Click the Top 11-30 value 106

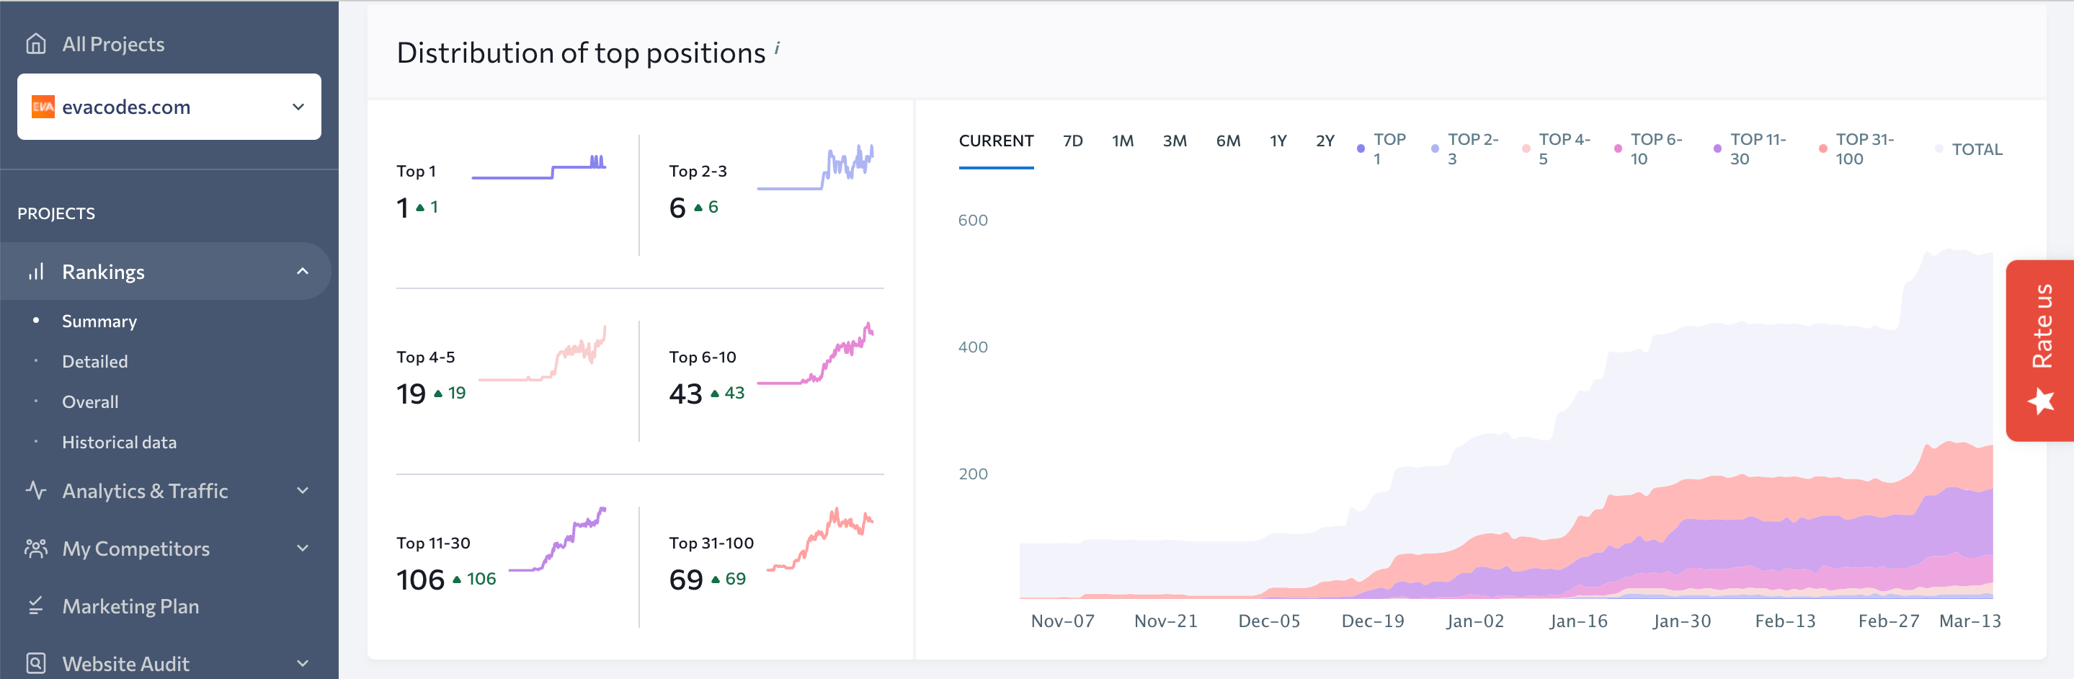420,579
